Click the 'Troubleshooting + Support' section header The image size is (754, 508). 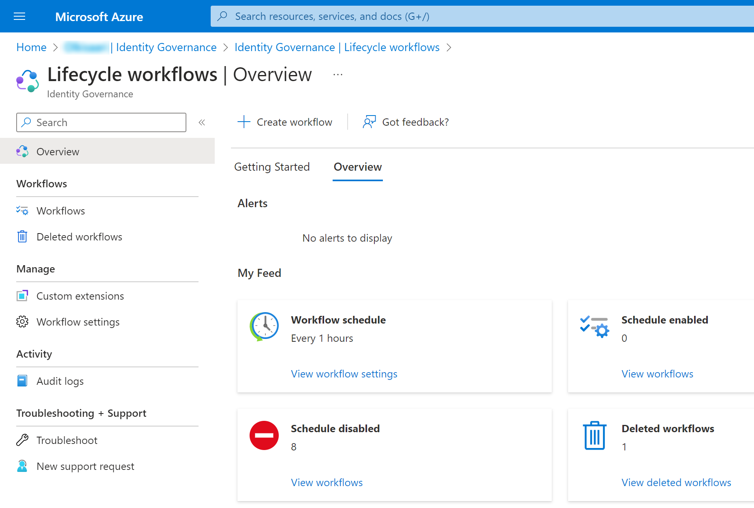pyautogui.click(x=81, y=413)
